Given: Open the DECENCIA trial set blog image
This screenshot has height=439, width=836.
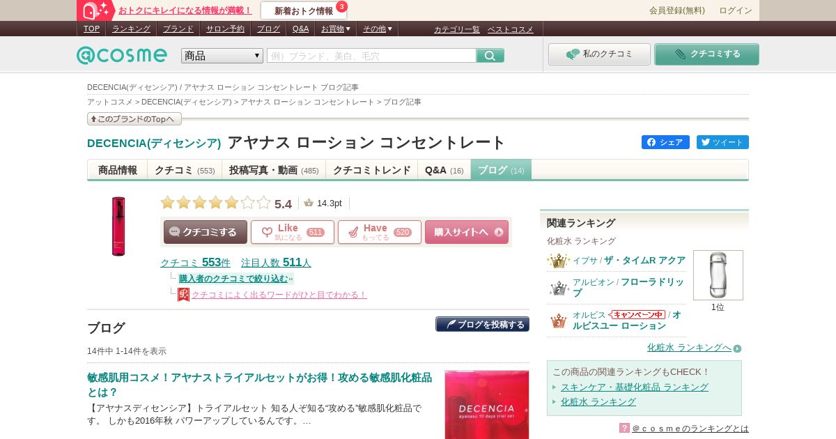Looking at the screenshot, I should [487, 404].
